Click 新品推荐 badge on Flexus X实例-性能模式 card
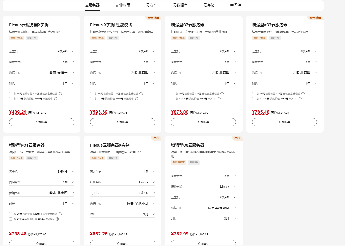Image resolution: width=345 pixels, height=246 pixels. point(153,18)
